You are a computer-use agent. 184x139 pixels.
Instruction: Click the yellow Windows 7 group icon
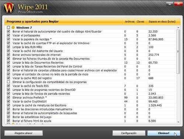click(x=13, y=28)
